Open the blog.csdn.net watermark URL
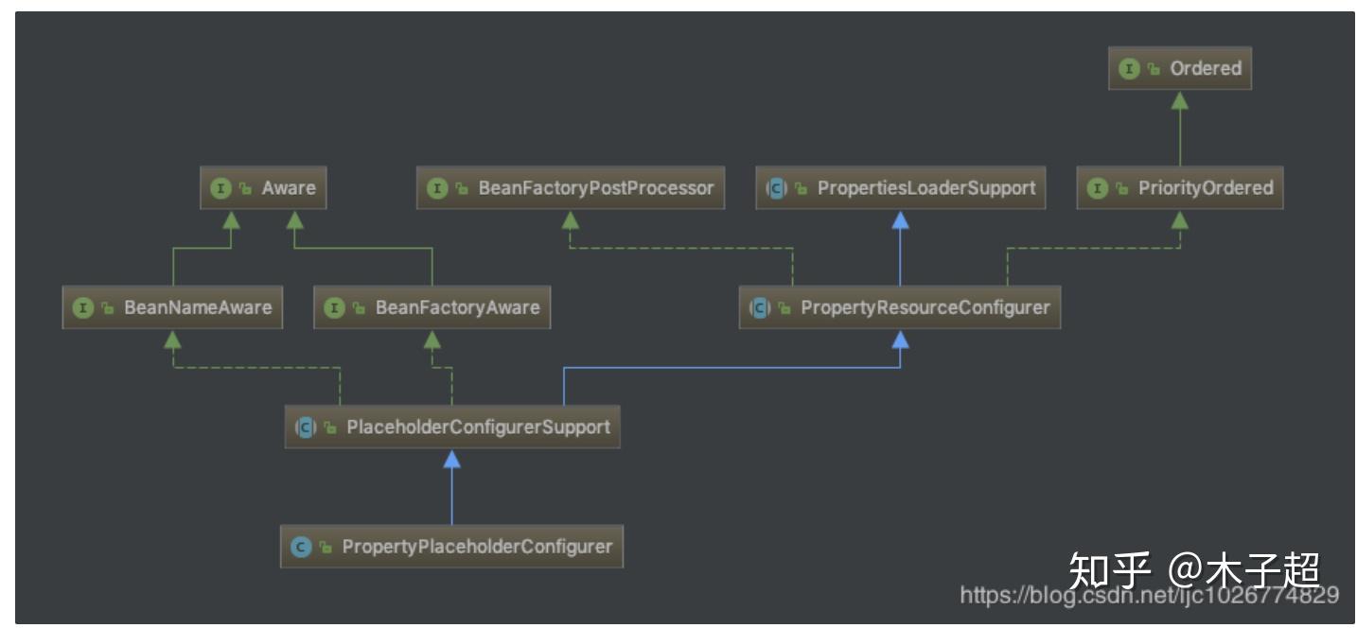 (1149, 595)
